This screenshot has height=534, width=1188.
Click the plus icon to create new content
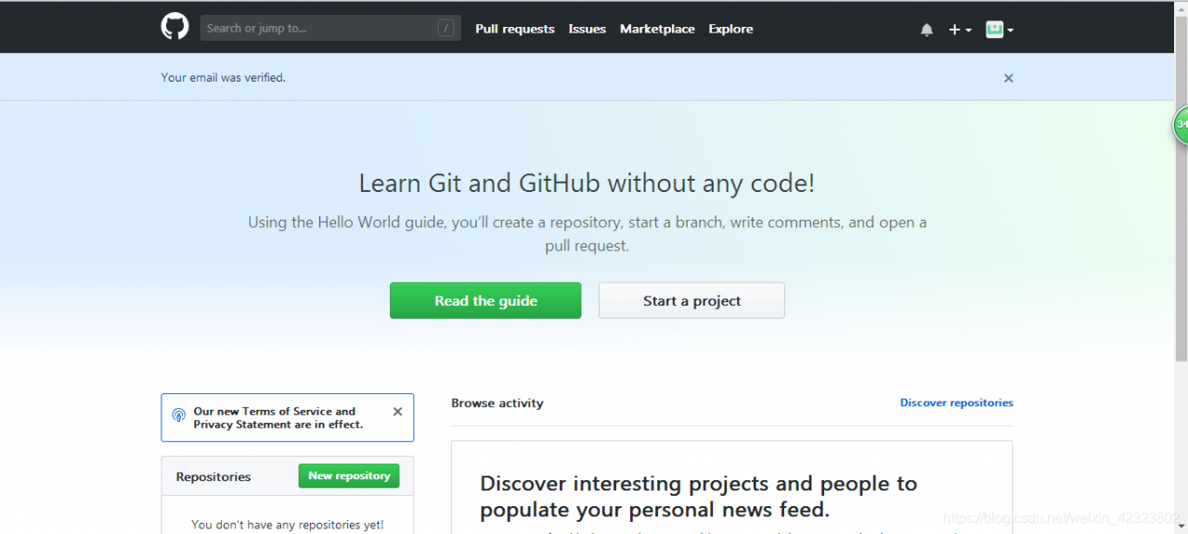(955, 29)
